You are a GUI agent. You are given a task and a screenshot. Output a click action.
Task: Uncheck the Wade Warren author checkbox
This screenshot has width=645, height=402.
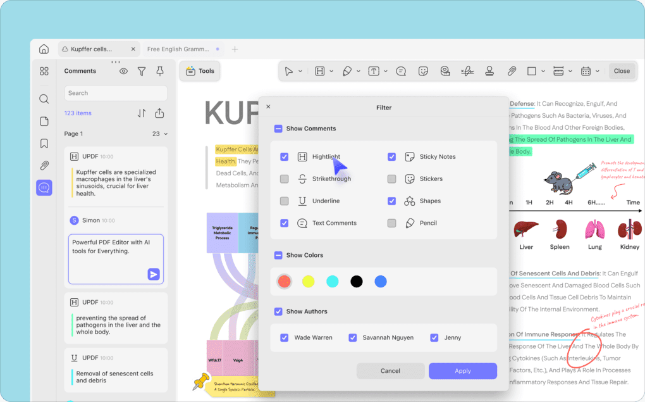(x=284, y=337)
